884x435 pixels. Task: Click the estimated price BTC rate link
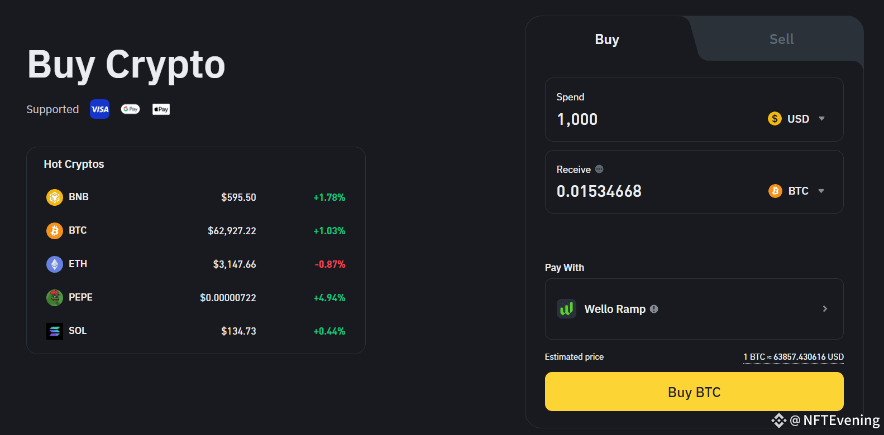793,357
